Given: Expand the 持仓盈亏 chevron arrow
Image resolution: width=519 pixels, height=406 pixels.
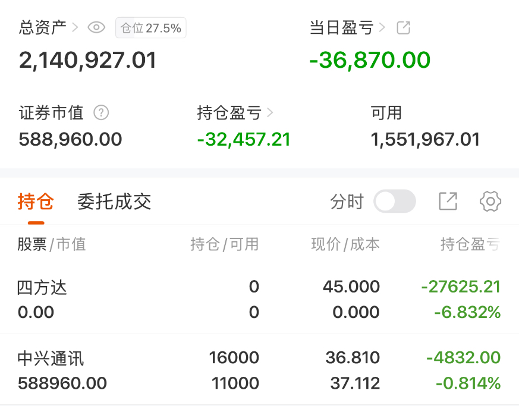Looking at the screenshot, I should pos(270,113).
